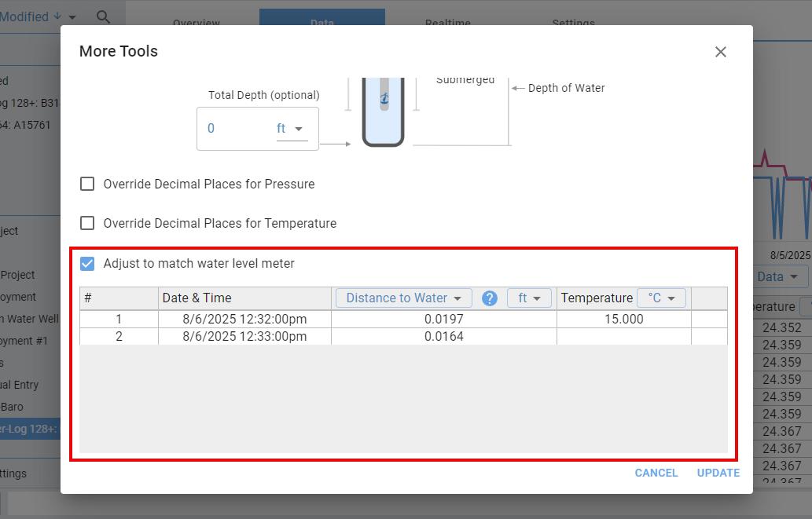Viewport: 812px width, 519px height.
Task: Open the ft unit dropdown in table header
Action: 529,298
